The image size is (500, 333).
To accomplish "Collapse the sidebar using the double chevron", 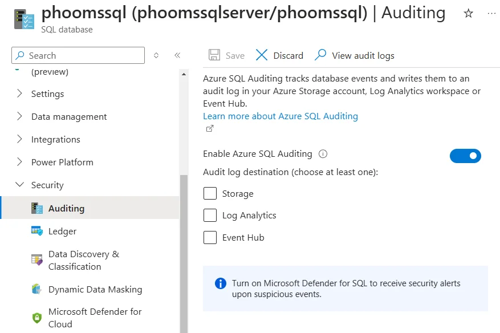I will click(x=177, y=55).
